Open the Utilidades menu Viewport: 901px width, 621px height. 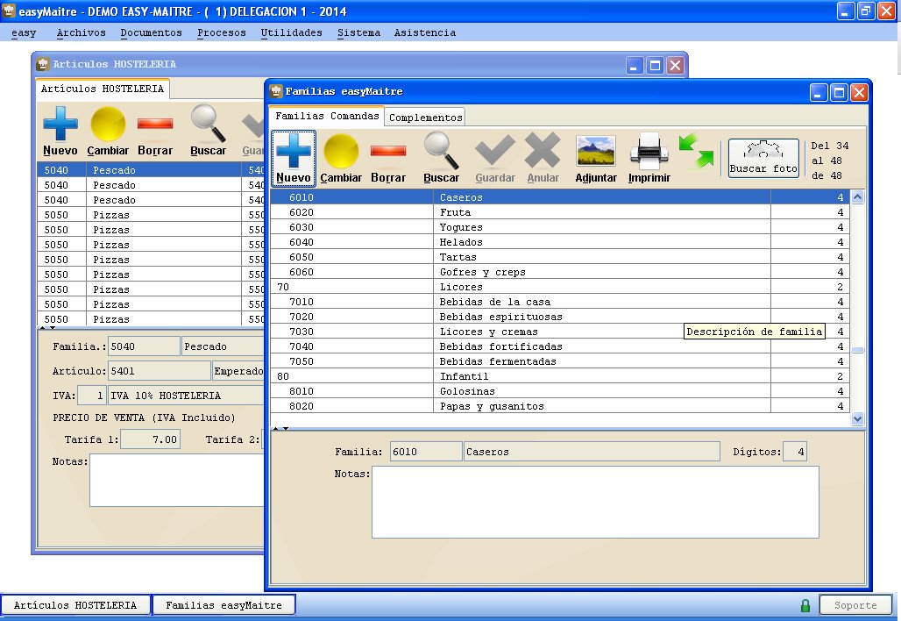click(291, 32)
